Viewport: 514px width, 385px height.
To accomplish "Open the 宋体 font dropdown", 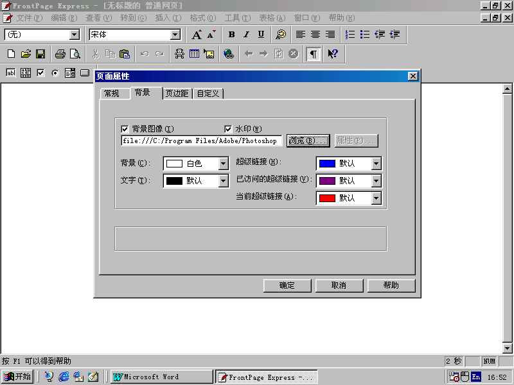I will click(x=175, y=35).
